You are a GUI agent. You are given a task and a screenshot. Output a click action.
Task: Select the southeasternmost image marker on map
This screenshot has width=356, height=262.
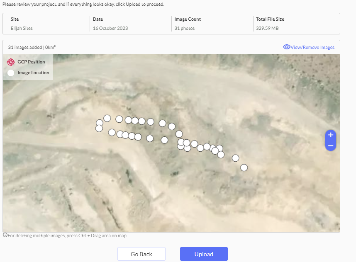click(x=244, y=167)
